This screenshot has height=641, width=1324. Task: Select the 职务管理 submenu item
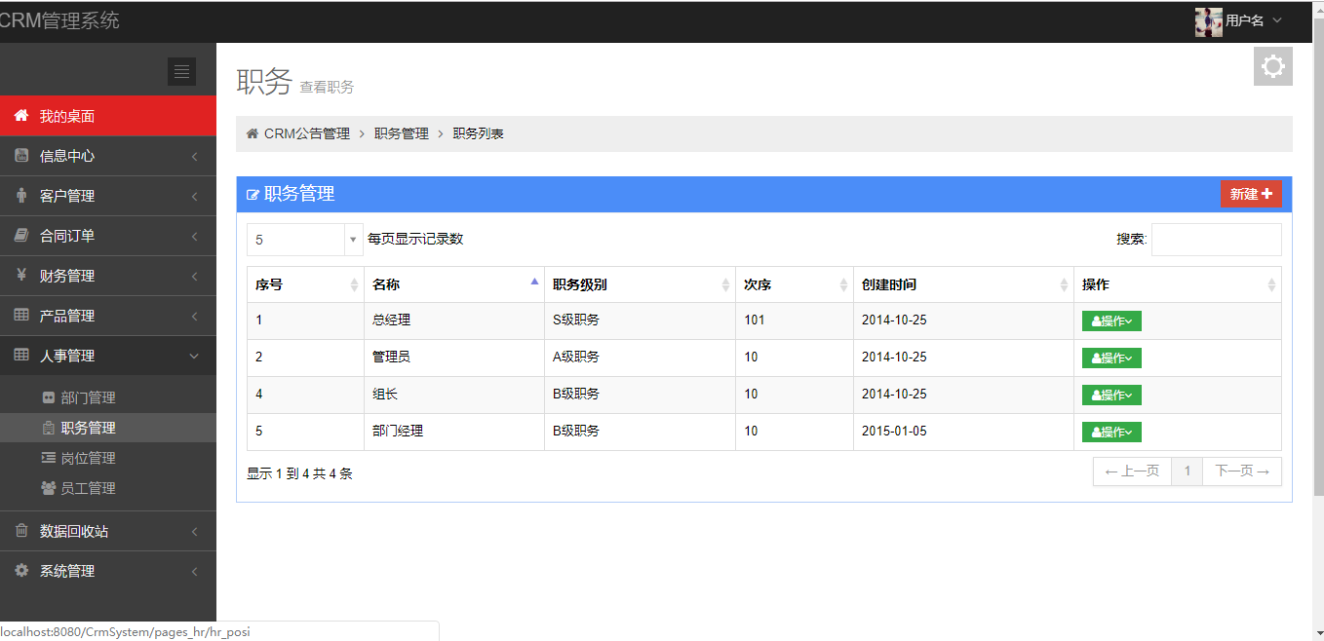coord(108,428)
